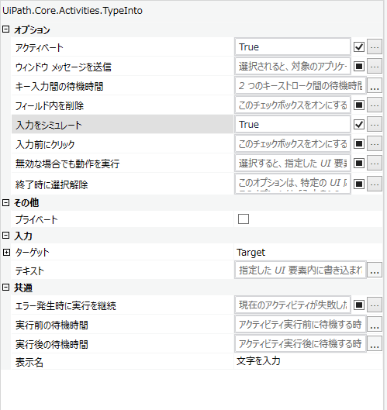Open expression editor for 実行後の待機時間

coord(375,344)
